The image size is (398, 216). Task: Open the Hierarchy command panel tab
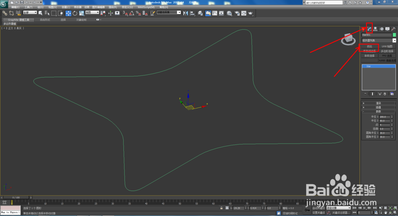click(x=375, y=29)
